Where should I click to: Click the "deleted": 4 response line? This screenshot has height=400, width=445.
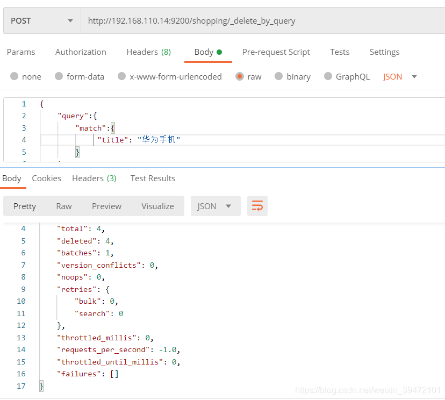85,241
